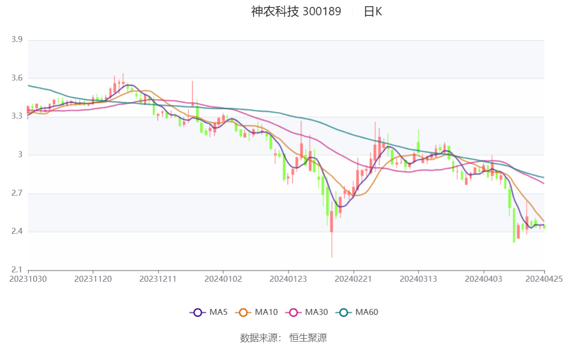This screenshot has width=567, height=345.
Task: Click the 20231030 date axis label
Action: [28, 279]
